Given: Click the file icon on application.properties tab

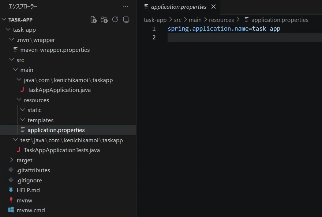Looking at the screenshot, I should tap(146, 7).
